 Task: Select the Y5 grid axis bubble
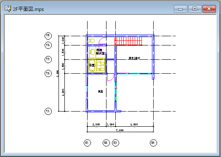[x=48, y=36]
